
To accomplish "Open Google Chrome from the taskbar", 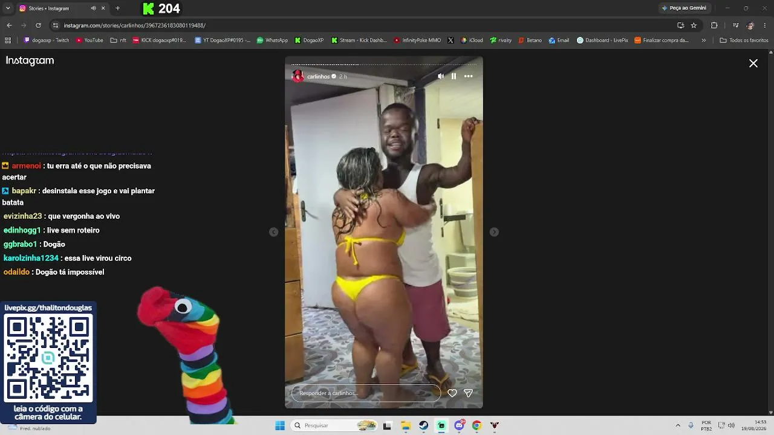I will (476, 425).
